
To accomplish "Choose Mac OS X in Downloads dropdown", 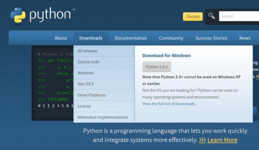I will point(104,84).
